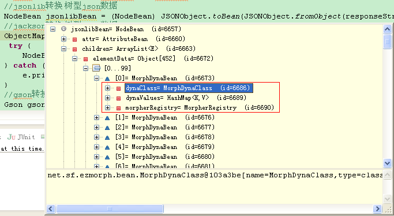The height and width of the screenshot is (216, 394).
Task: Select dynaValues= HashMap<K,V> (id=6689) row
Action: coord(186,98)
